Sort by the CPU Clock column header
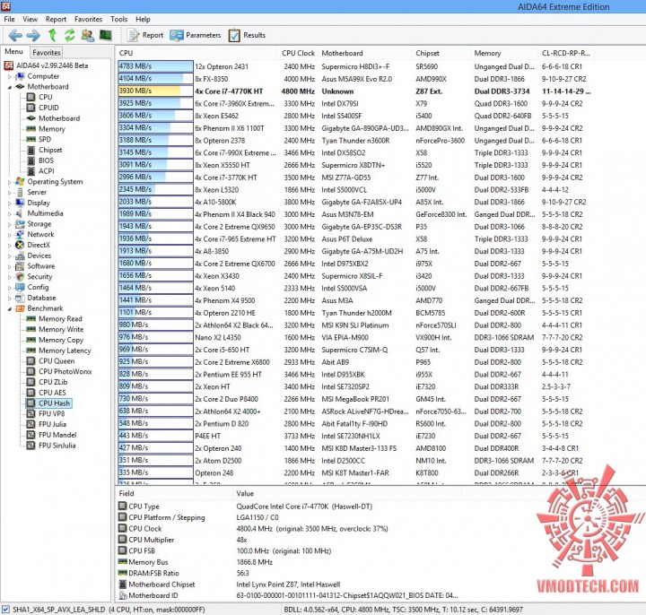This screenshot has height=615, width=646. [x=298, y=53]
